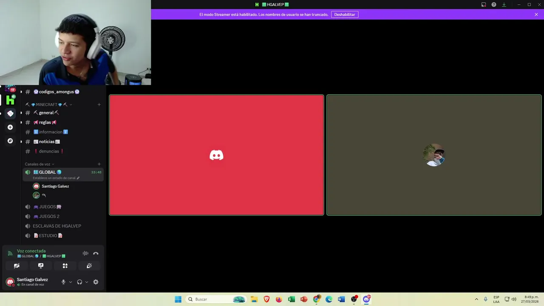Open Brave browser from taskbar
This screenshot has height=306, width=544.
click(x=266, y=299)
